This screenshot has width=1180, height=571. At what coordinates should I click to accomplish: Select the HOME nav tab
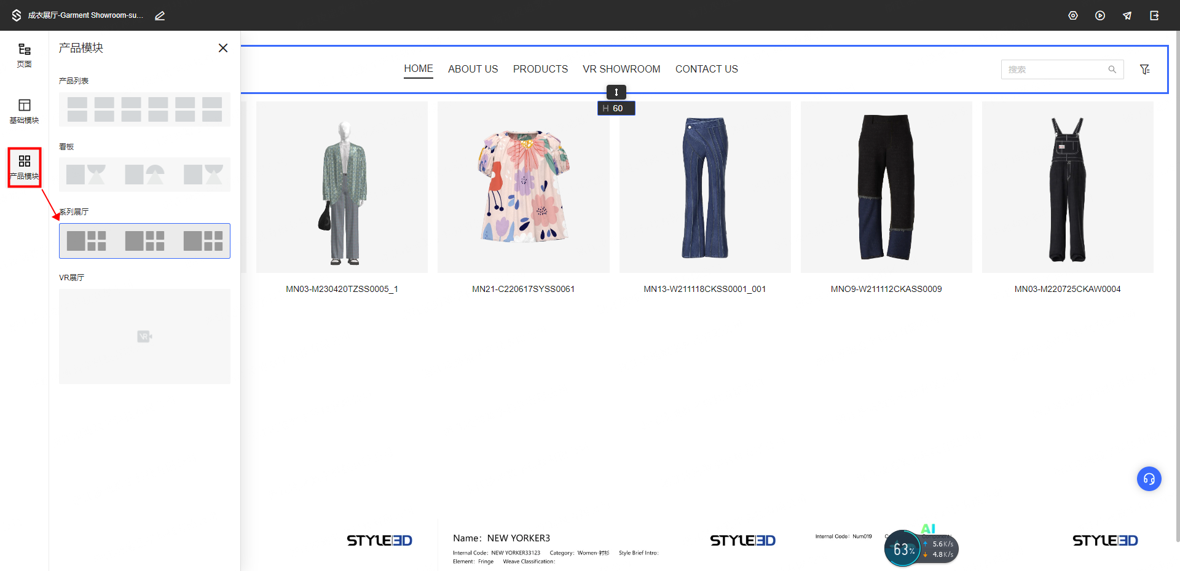[419, 69]
